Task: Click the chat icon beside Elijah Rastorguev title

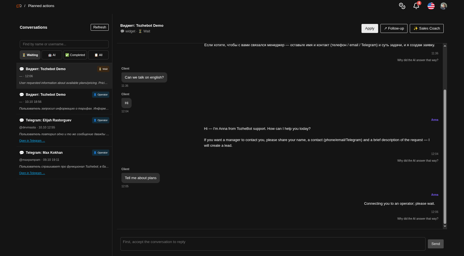Action: pyautogui.click(x=21, y=120)
